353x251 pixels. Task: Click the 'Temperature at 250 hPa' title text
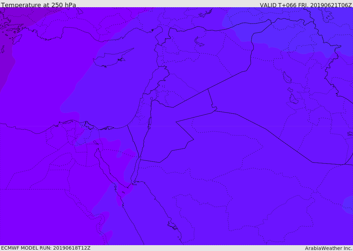click(x=39, y=5)
